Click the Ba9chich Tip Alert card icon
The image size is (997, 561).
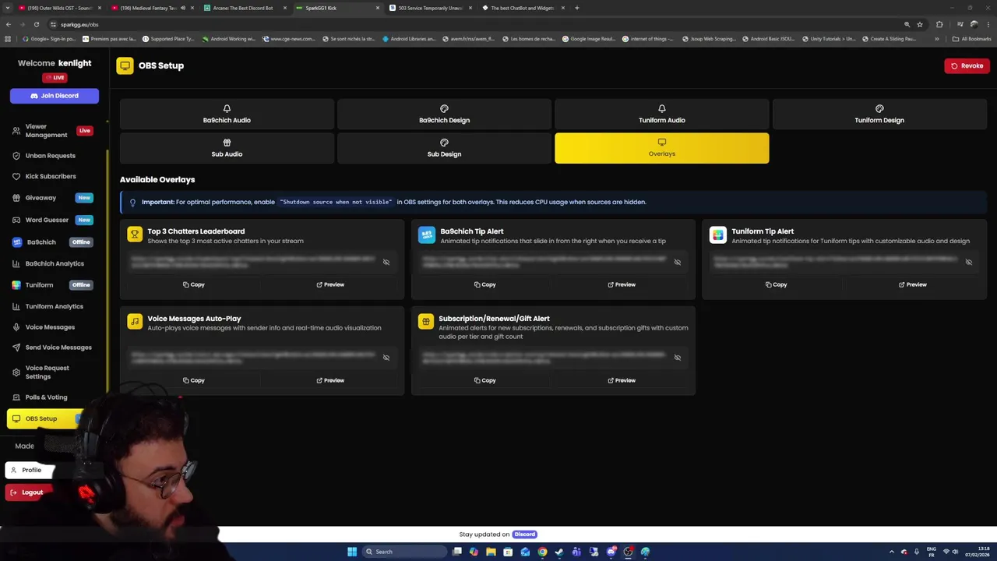click(426, 235)
